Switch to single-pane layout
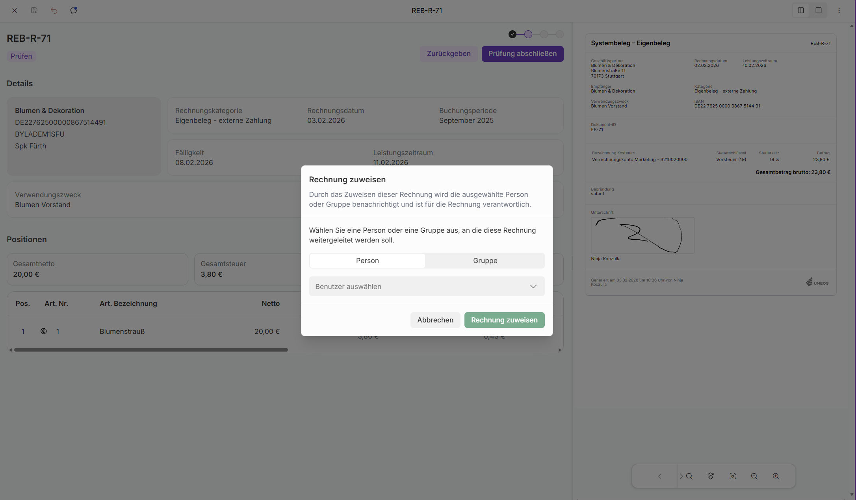The width and height of the screenshot is (856, 500). (x=819, y=11)
